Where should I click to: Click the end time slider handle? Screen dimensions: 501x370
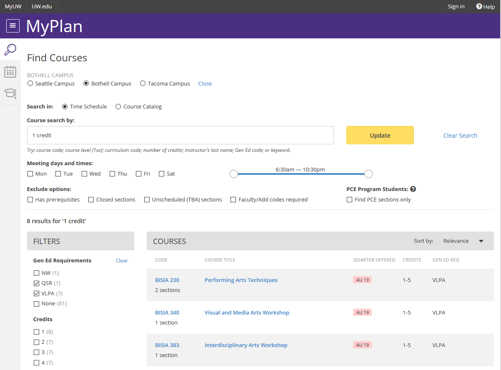(x=368, y=174)
